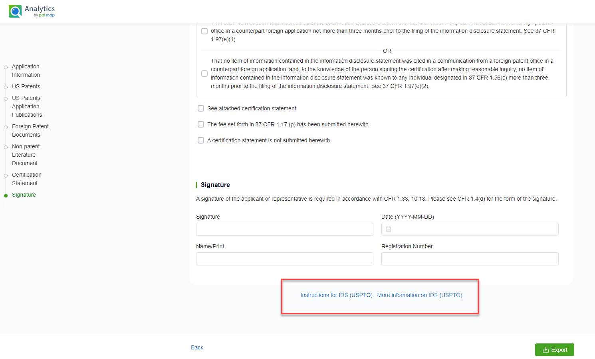595x359 pixels.
Task: Click the Export button
Action: [555, 349]
